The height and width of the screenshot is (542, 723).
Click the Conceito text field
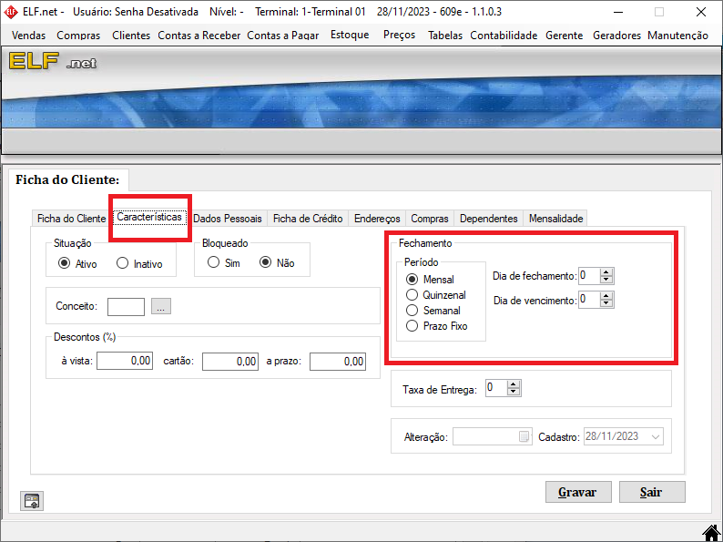tap(126, 307)
